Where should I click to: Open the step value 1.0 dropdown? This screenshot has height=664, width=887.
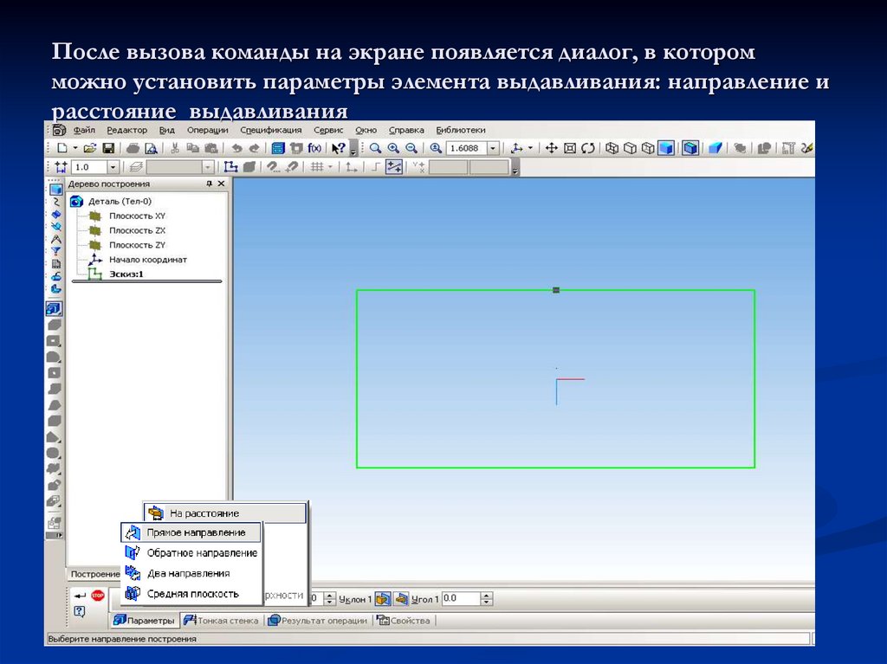(x=113, y=167)
